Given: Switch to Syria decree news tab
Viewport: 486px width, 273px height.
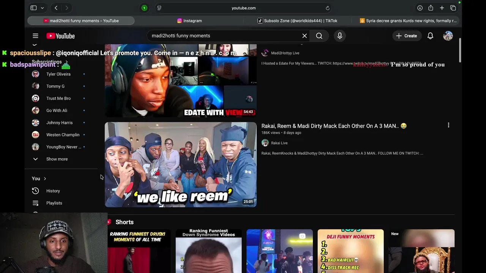Looking at the screenshot, I should (408, 21).
